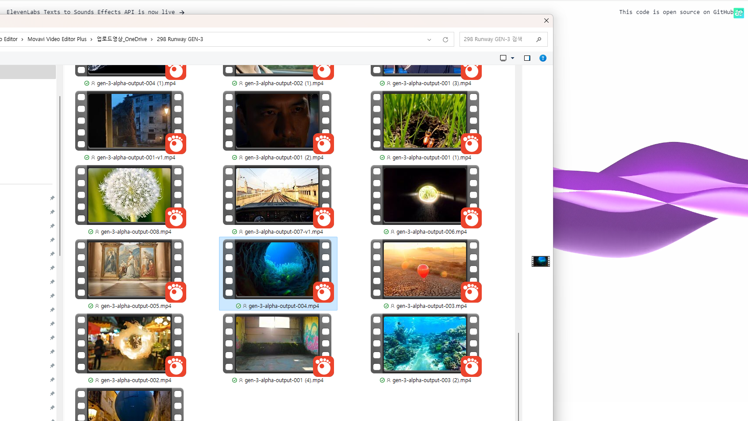
Task: Click sync status icon of gen-3-alpha-output-005.mp4
Action: (x=91, y=306)
